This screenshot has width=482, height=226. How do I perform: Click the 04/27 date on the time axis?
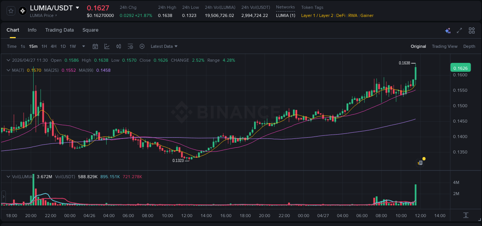[323, 216]
